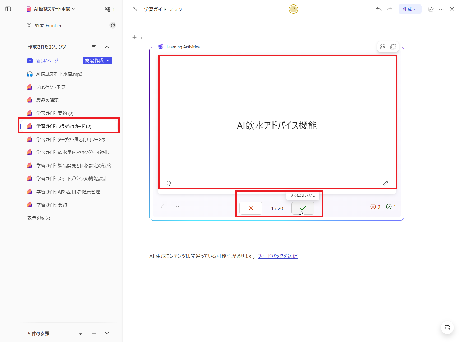This screenshot has width=463, height=342.
Task: Click the fullscreen icon above the flashcard
Action: [393, 46]
